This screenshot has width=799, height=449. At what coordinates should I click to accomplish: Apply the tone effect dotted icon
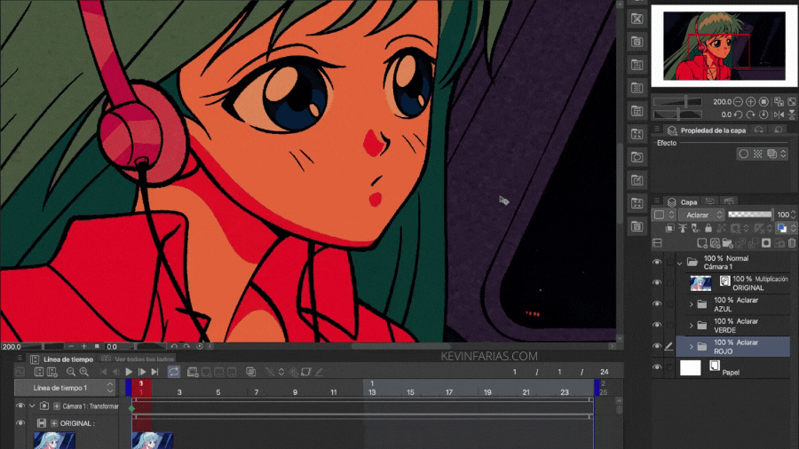pos(758,154)
